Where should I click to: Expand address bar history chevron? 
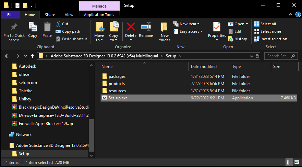[251, 56]
